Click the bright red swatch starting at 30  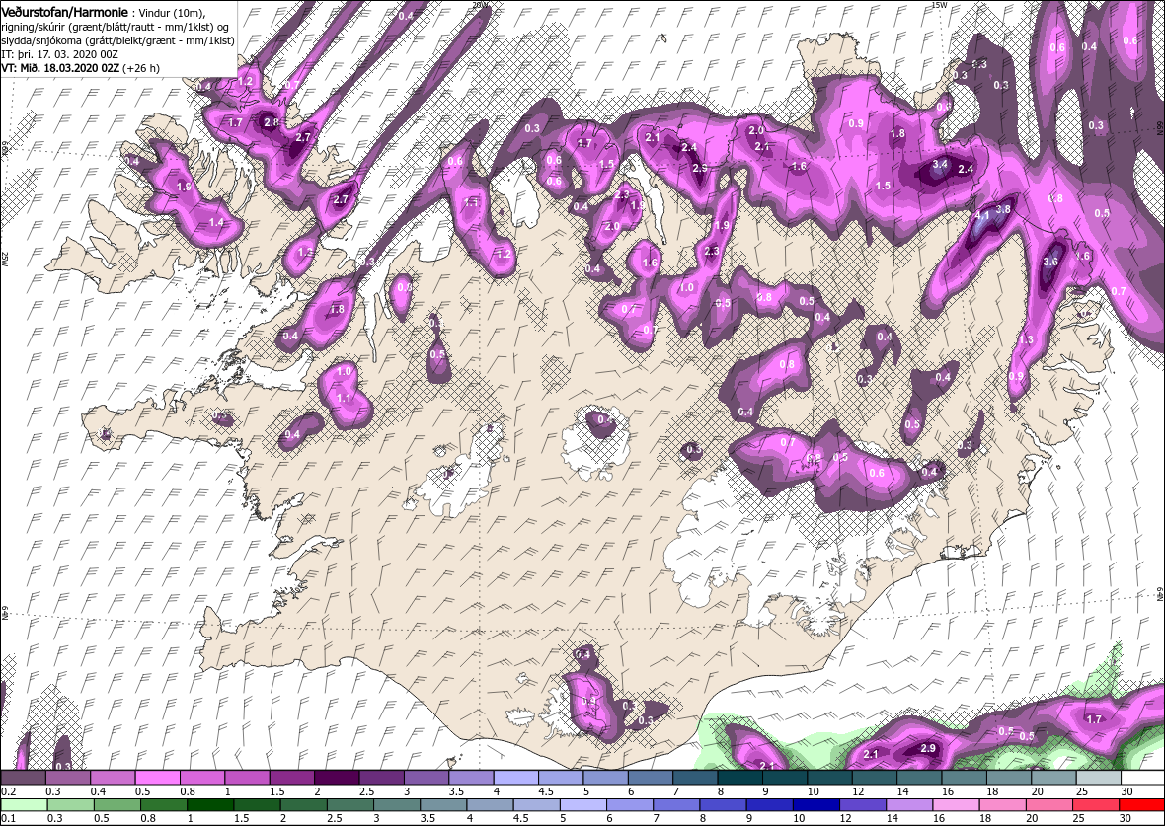point(1140,805)
